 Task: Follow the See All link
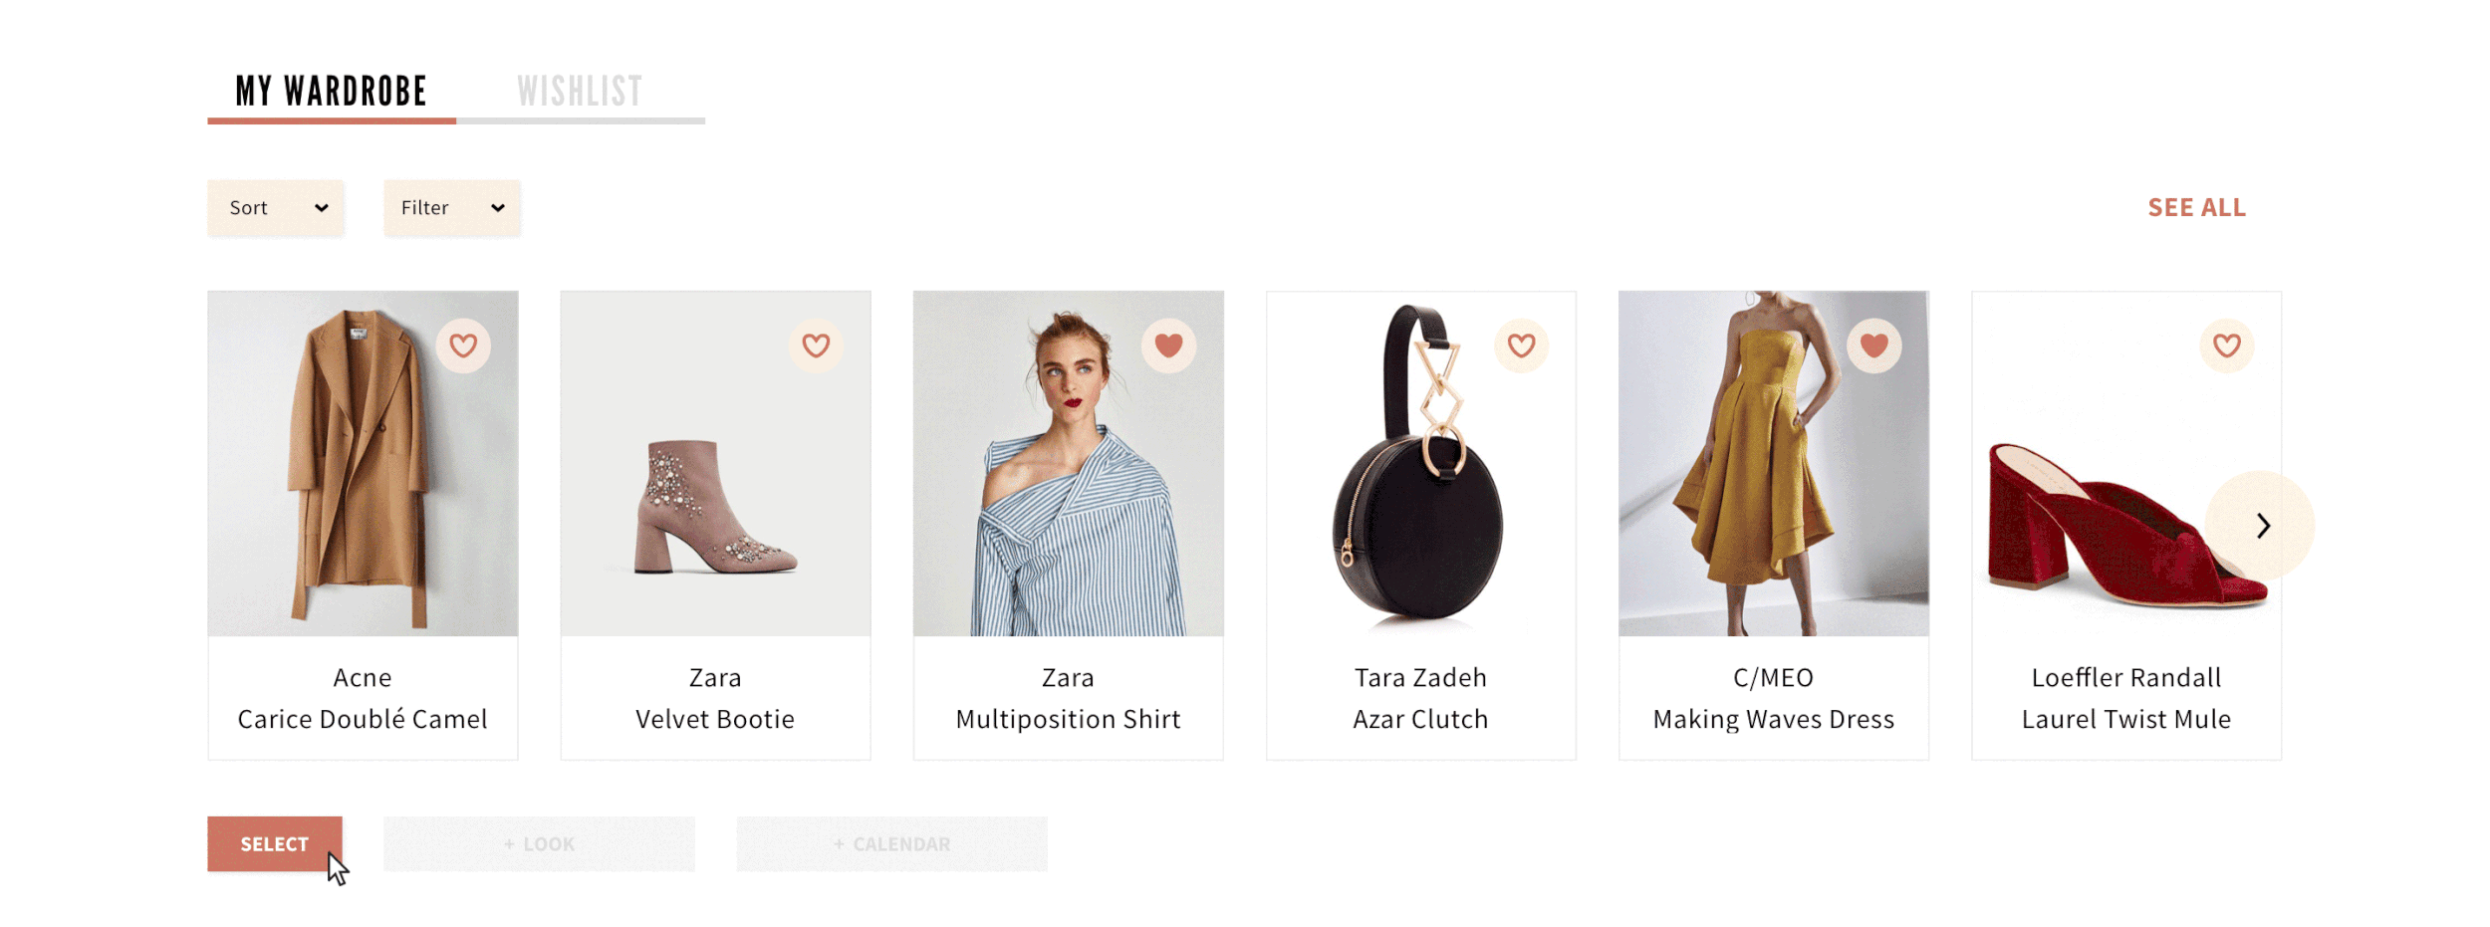click(x=2196, y=208)
